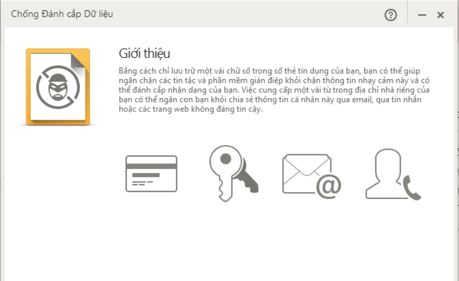Click the Giới thiệu heading
The height and width of the screenshot is (281, 459).
pyautogui.click(x=145, y=53)
